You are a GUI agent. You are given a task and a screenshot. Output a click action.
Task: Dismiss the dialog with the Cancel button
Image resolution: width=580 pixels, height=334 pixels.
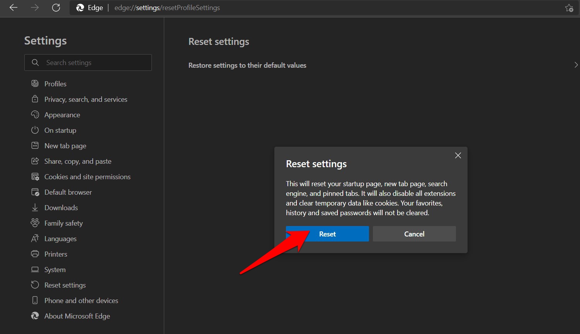tap(414, 234)
